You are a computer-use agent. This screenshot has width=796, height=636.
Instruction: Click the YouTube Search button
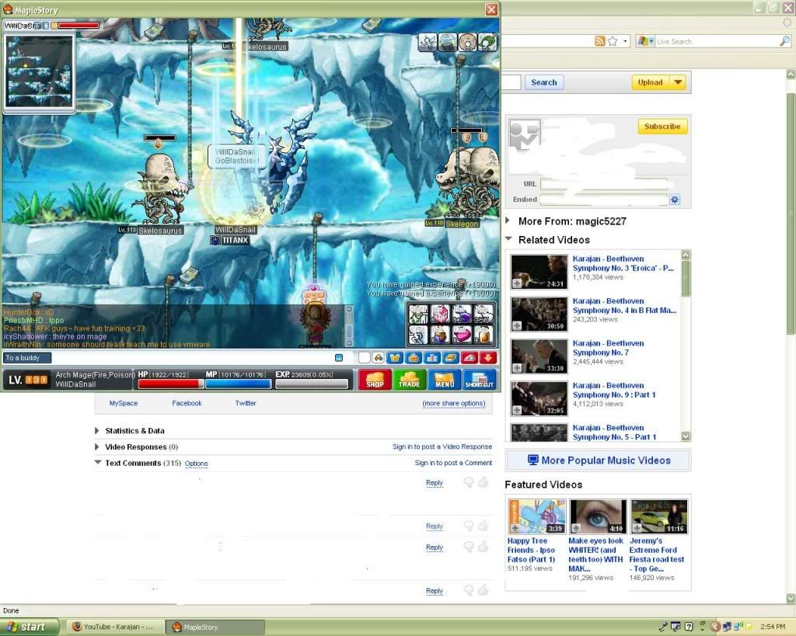543,82
